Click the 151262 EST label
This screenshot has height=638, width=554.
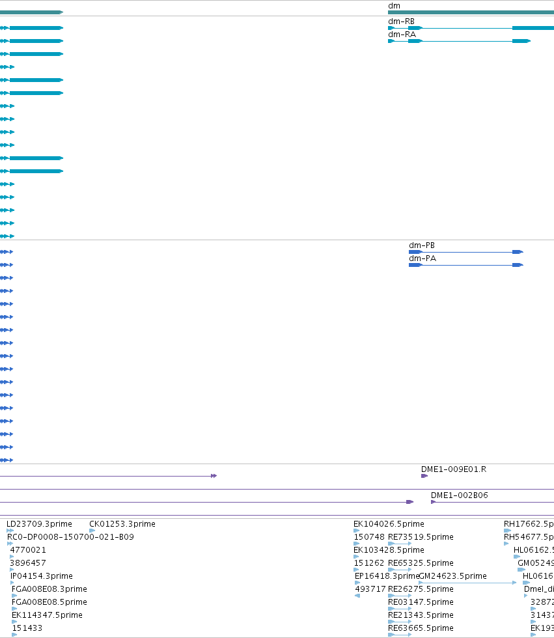coord(369,562)
